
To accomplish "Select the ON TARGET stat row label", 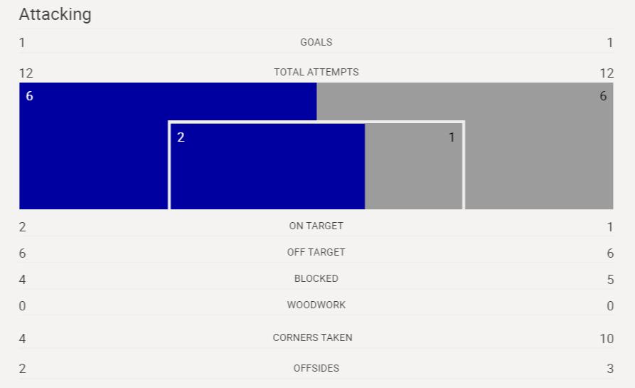I will click(316, 226).
